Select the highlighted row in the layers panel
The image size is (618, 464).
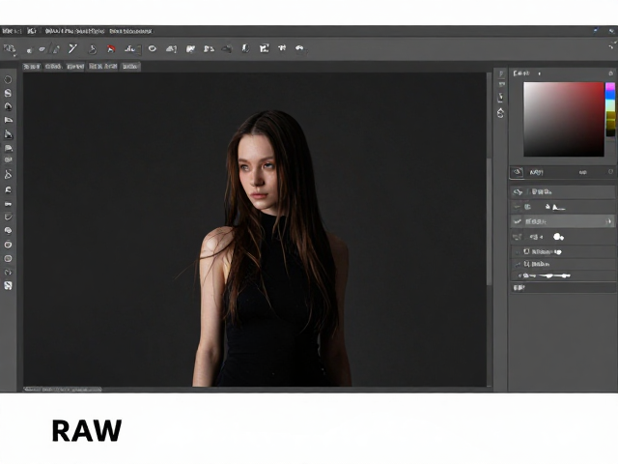tap(563, 221)
